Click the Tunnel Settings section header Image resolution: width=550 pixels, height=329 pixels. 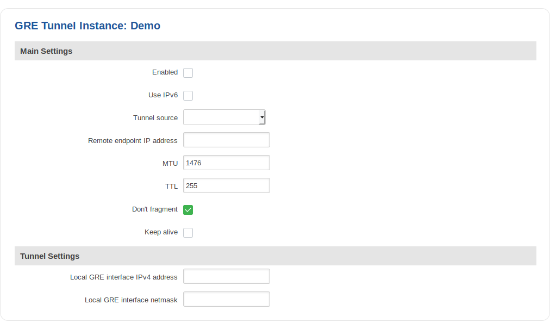(x=50, y=256)
